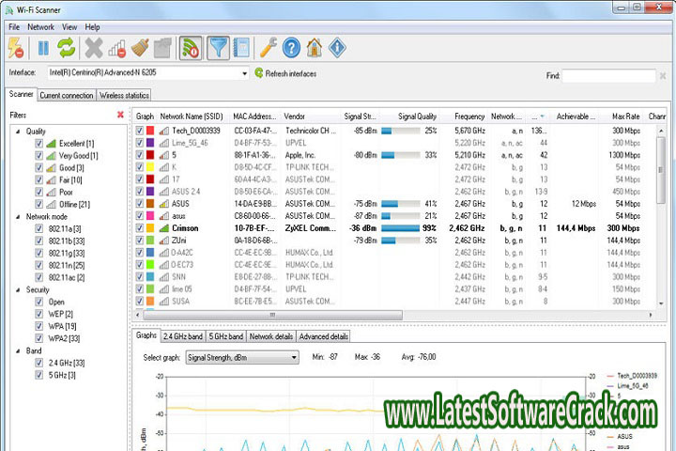This screenshot has height=451, width=676.
Task: Open the File menu
Action: pyautogui.click(x=14, y=26)
